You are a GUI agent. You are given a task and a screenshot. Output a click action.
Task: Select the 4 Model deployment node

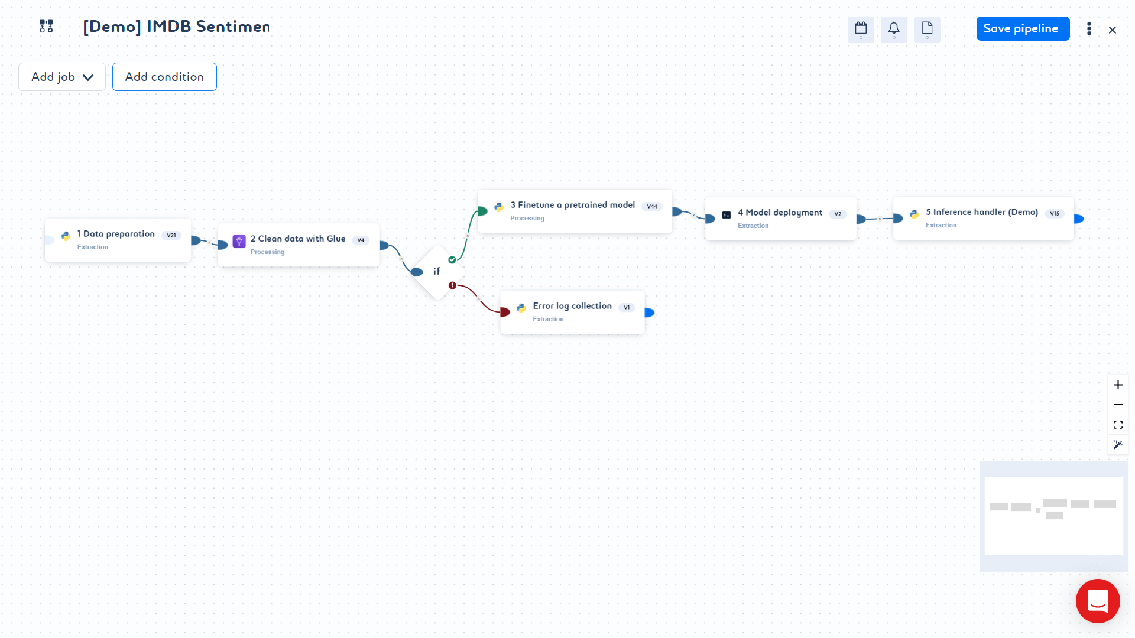pos(780,219)
